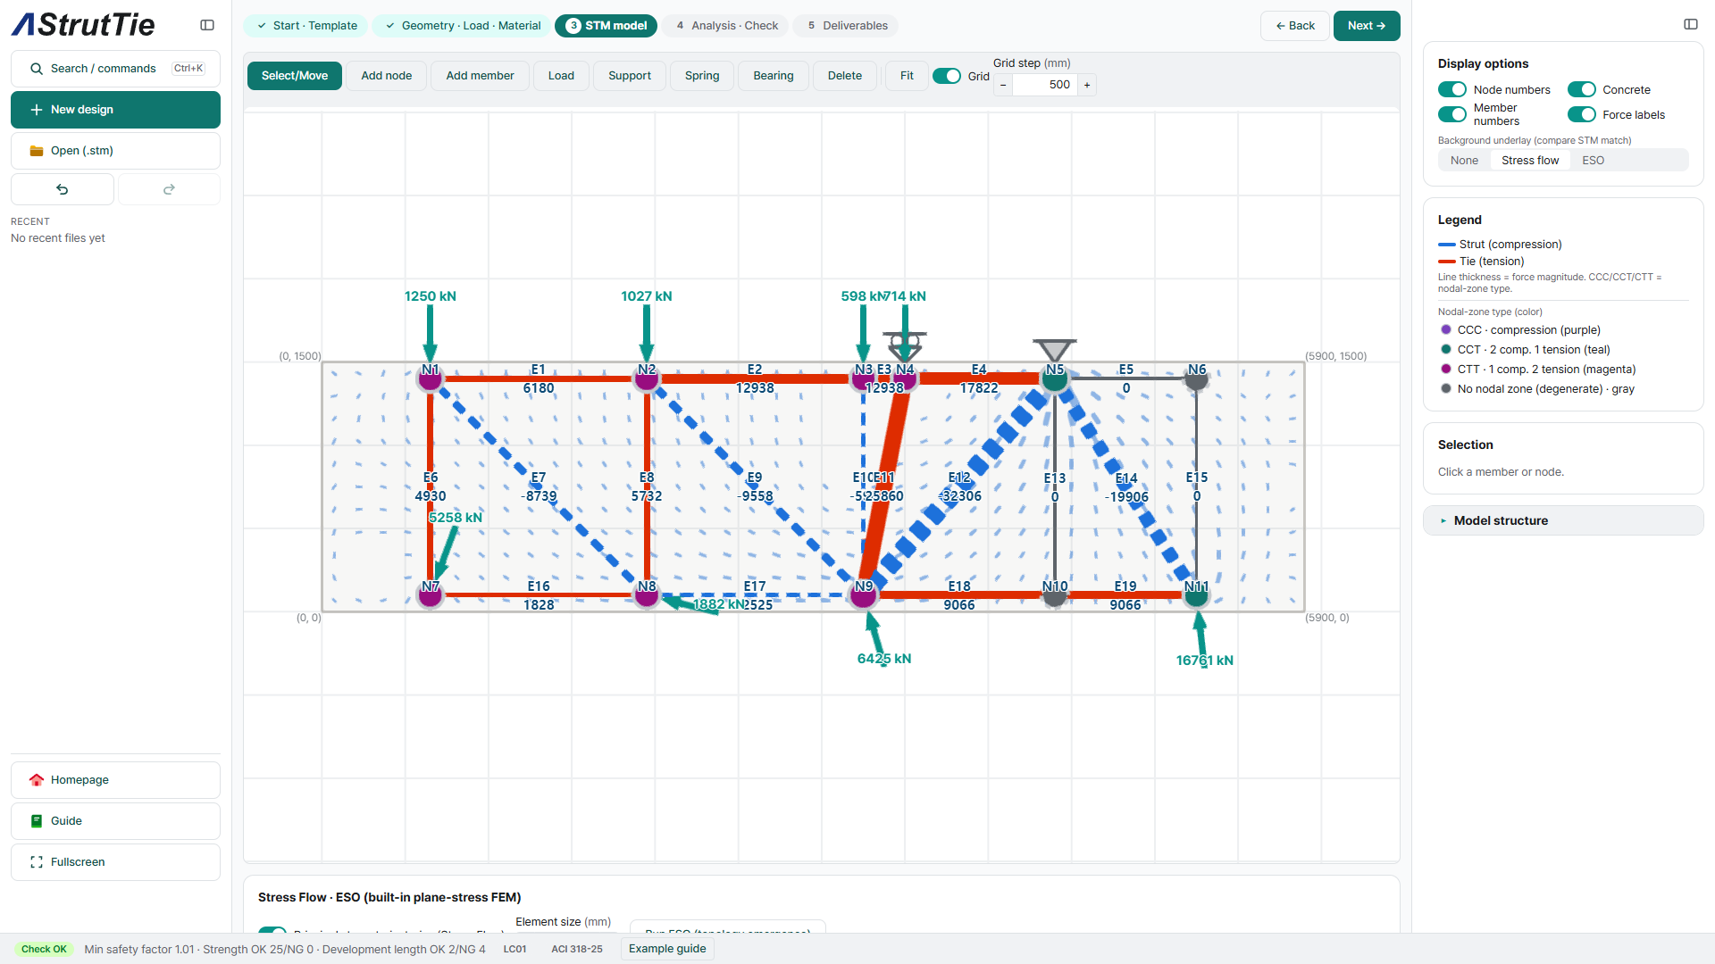The width and height of the screenshot is (1715, 964).
Task: Increase grid step with plus button
Action: click(x=1087, y=85)
